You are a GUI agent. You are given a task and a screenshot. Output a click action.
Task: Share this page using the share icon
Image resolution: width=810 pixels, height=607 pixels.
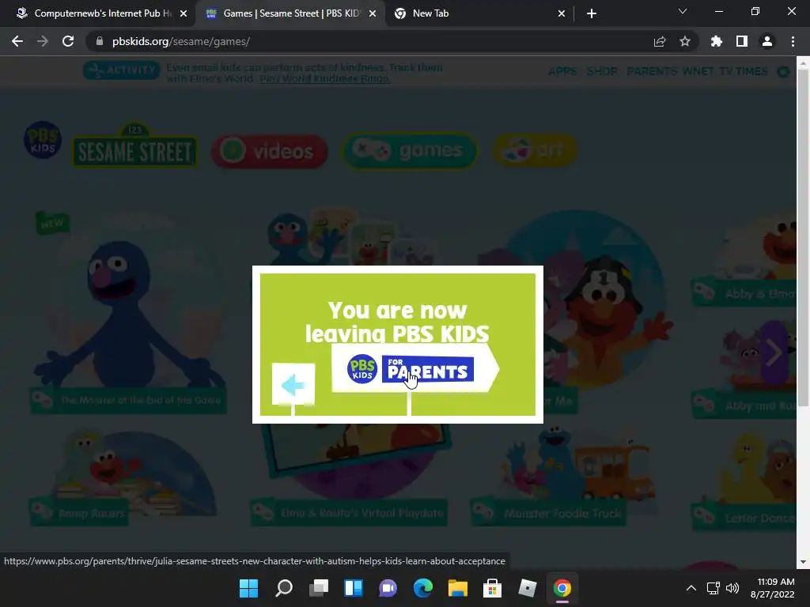point(660,41)
